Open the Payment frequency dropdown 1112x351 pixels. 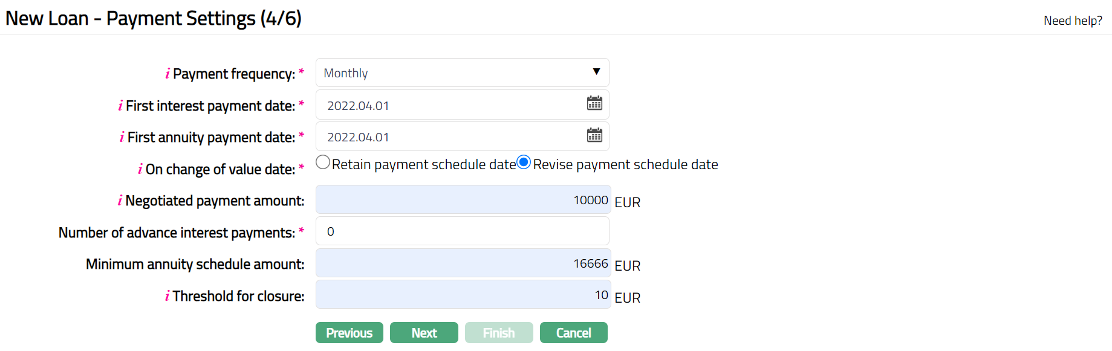coord(462,72)
